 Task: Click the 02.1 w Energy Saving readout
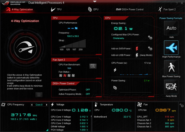tap(123, 28)
